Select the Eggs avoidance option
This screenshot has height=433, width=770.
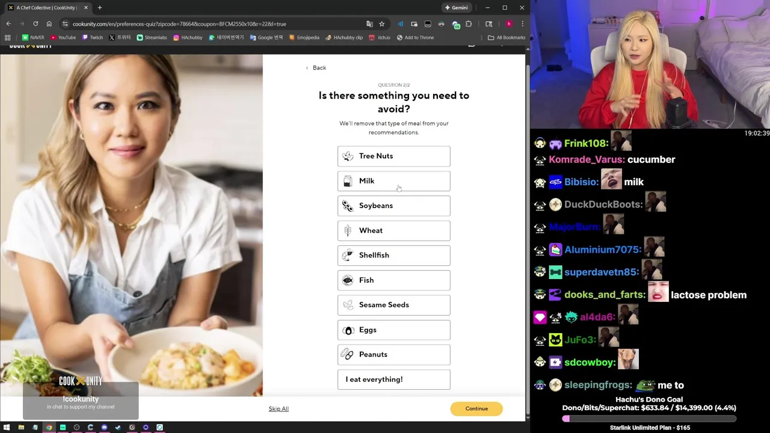(x=393, y=330)
